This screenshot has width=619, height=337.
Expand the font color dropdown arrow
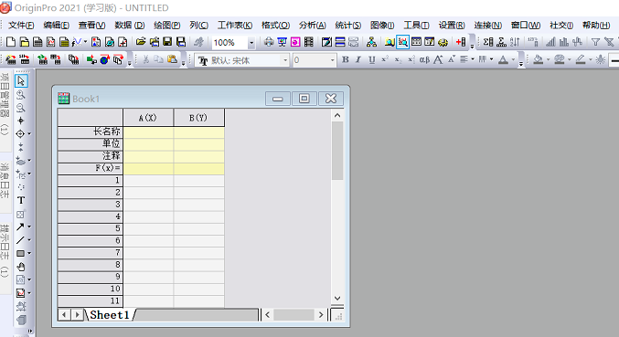click(x=513, y=59)
